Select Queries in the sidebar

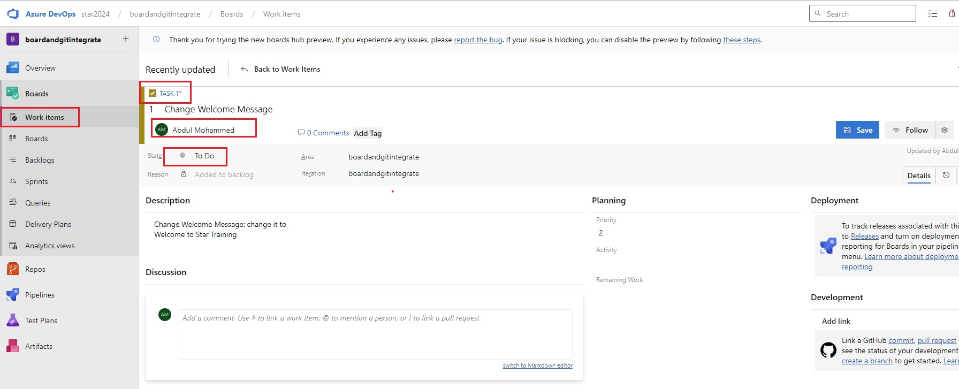point(37,203)
